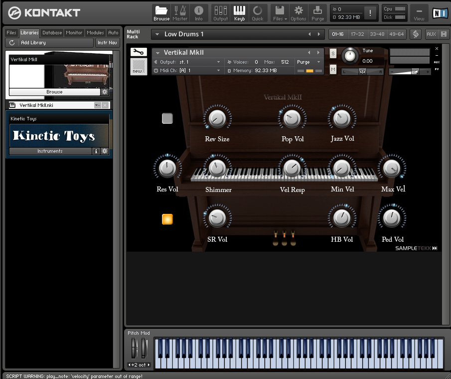Screen dimensions: 451x379
Task: Click the Tune knob
Action: (350, 56)
